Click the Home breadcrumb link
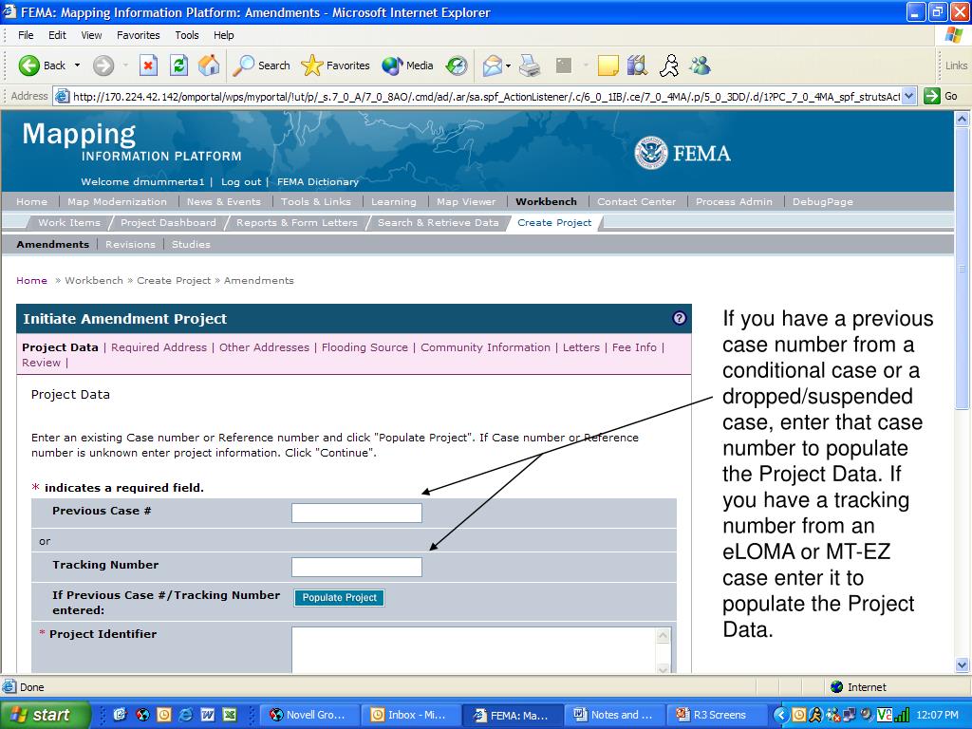The width and height of the screenshot is (972, 729). click(x=31, y=280)
